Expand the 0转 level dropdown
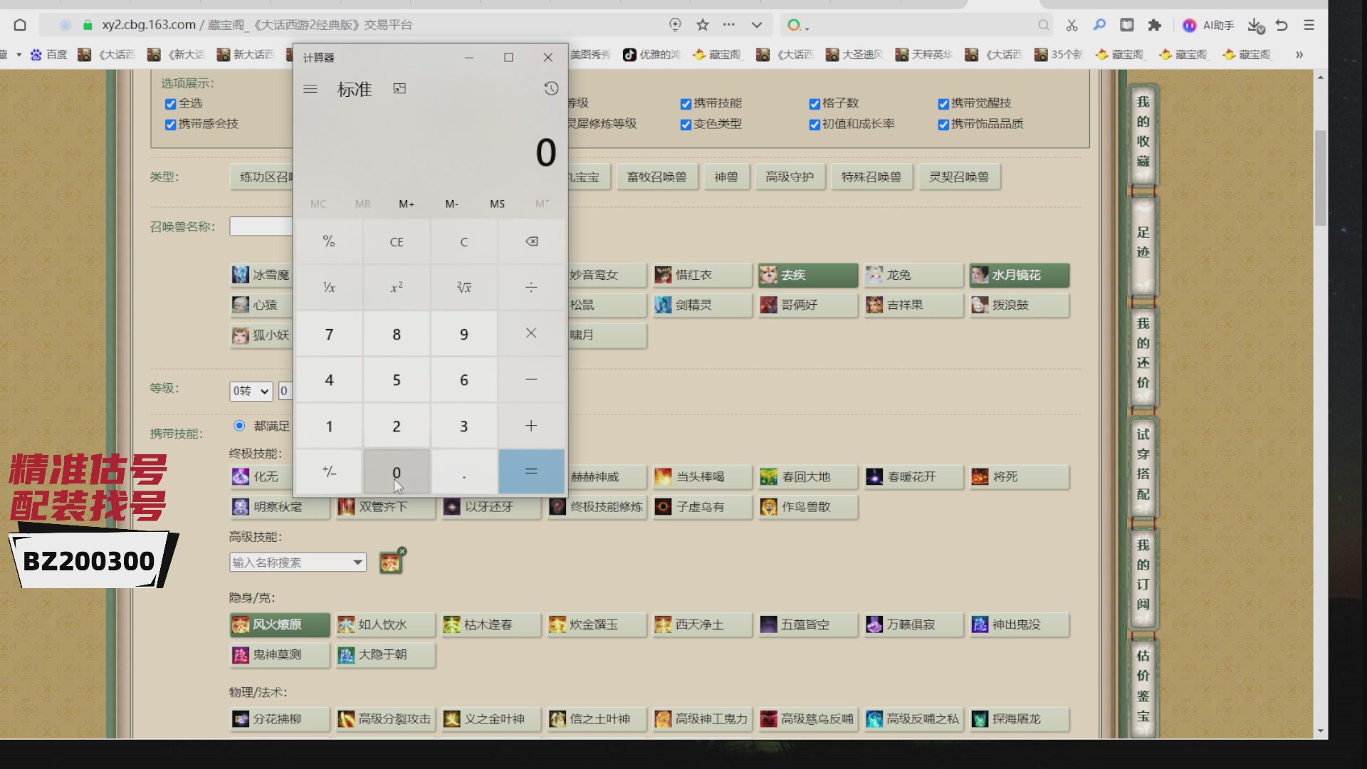1367x769 pixels. (251, 391)
